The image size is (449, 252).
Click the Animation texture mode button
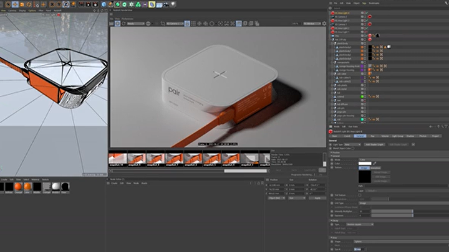point(375,168)
